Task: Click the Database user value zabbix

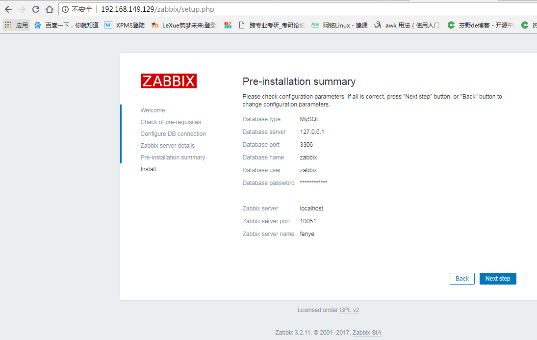Action: click(308, 170)
